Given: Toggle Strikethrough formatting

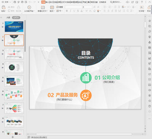Looking at the screenshot, I should [78, 11].
